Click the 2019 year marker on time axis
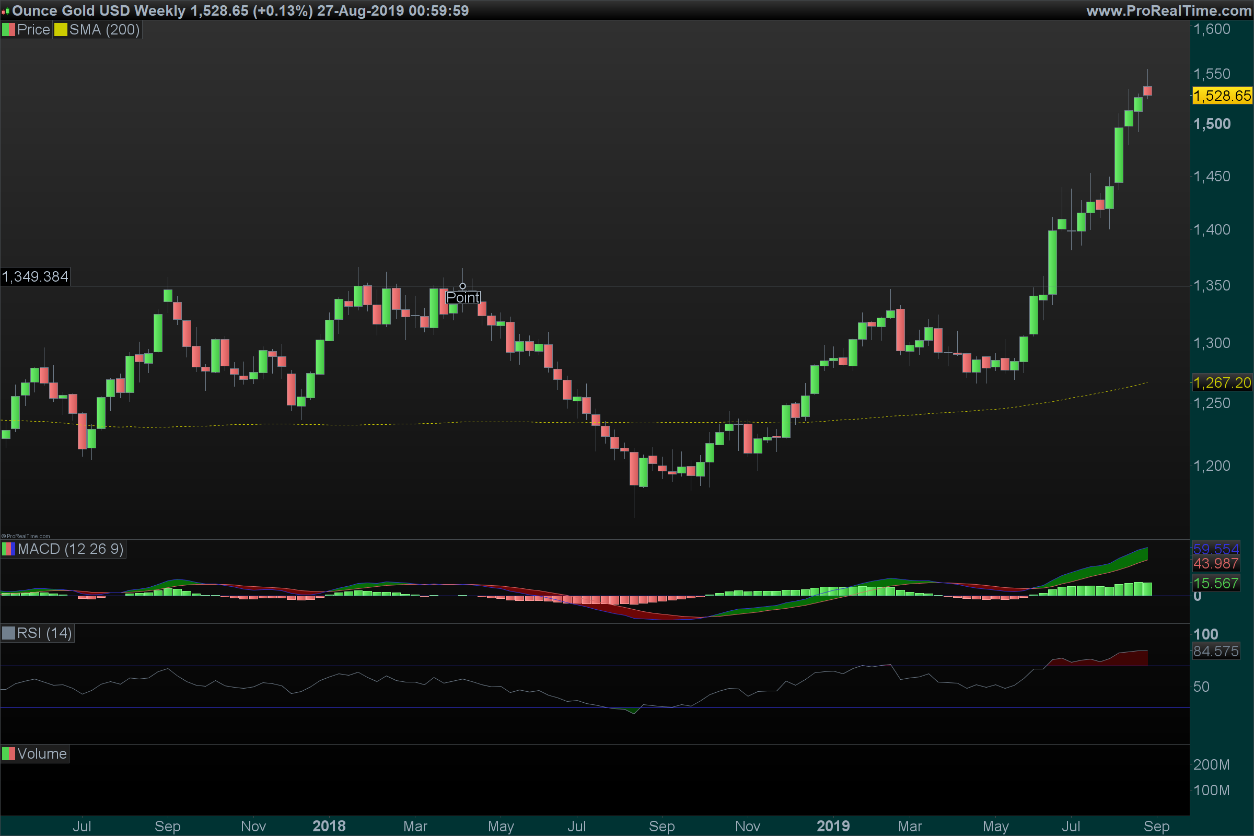Screen dimensions: 1254x836 (x=833, y=826)
